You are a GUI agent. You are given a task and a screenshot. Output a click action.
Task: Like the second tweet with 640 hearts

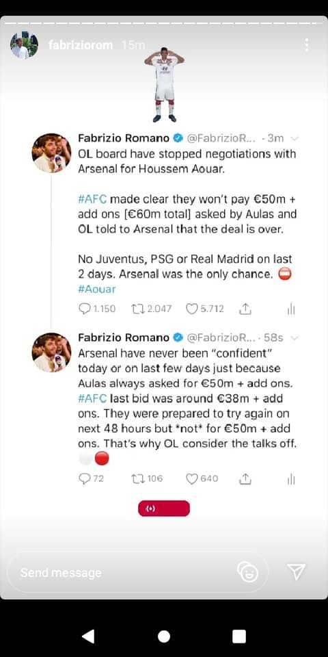tap(192, 478)
